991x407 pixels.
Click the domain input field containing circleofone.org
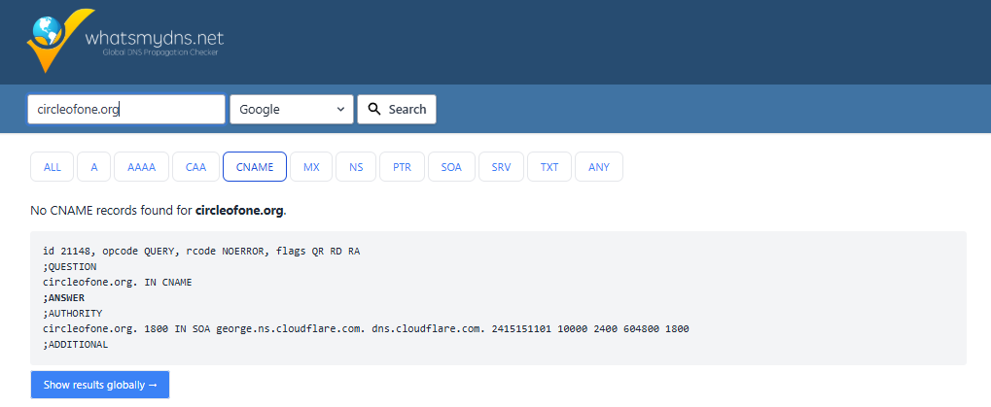click(x=126, y=109)
